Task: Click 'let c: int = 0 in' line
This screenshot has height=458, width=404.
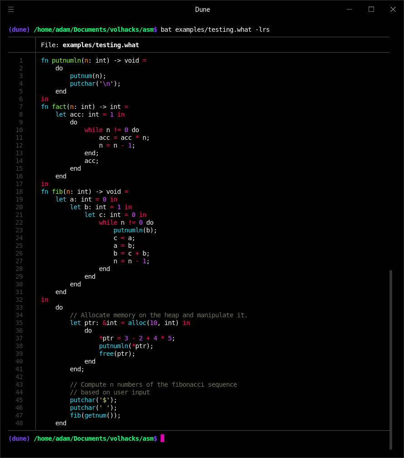Action: pyautogui.click(x=115, y=215)
